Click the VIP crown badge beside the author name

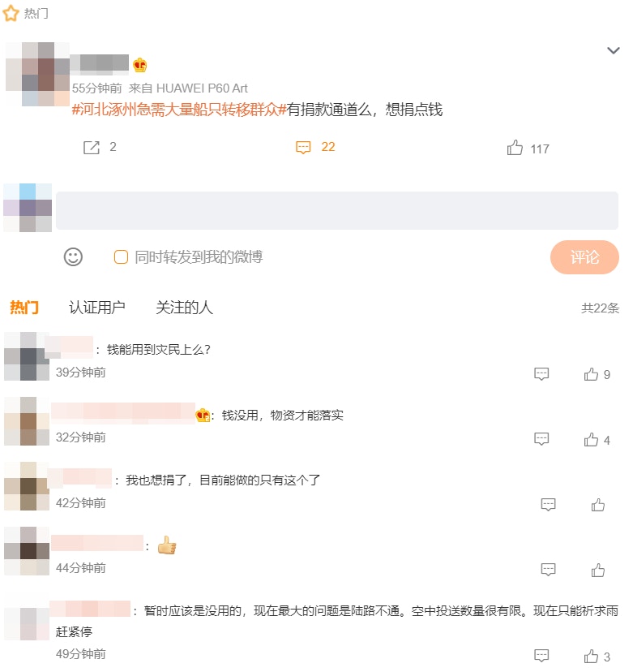(x=139, y=65)
